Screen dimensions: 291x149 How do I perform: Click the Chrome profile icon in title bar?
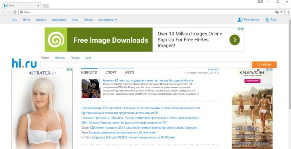(x=260, y=2)
